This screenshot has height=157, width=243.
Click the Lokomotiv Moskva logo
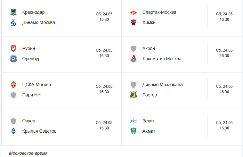134,59
